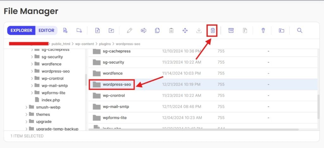Click the date 12/04/2024 10:23 AM
The height and width of the screenshot is (148, 324).
point(182,118)
